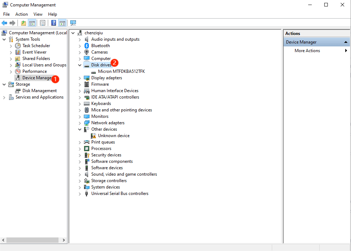
Task: Select the Unknown device warning entry
Action: [x=113, y=136]
